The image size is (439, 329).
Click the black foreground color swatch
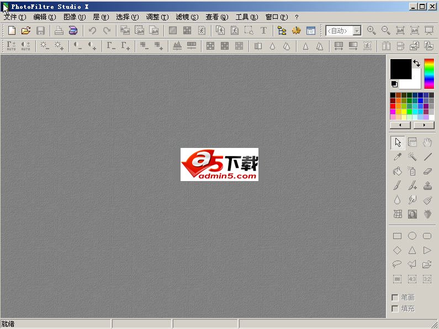point(400,69)
